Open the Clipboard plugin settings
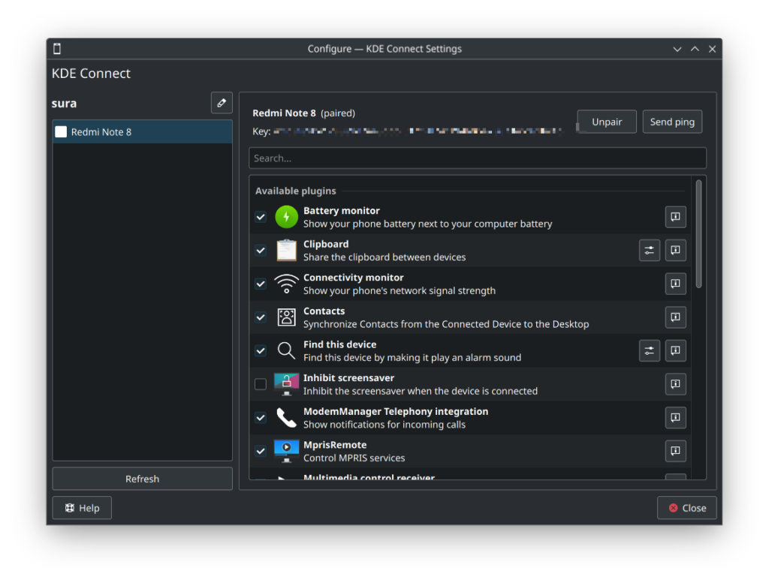The width and height of the screenshot is (769, 580). tap(649, 250)
